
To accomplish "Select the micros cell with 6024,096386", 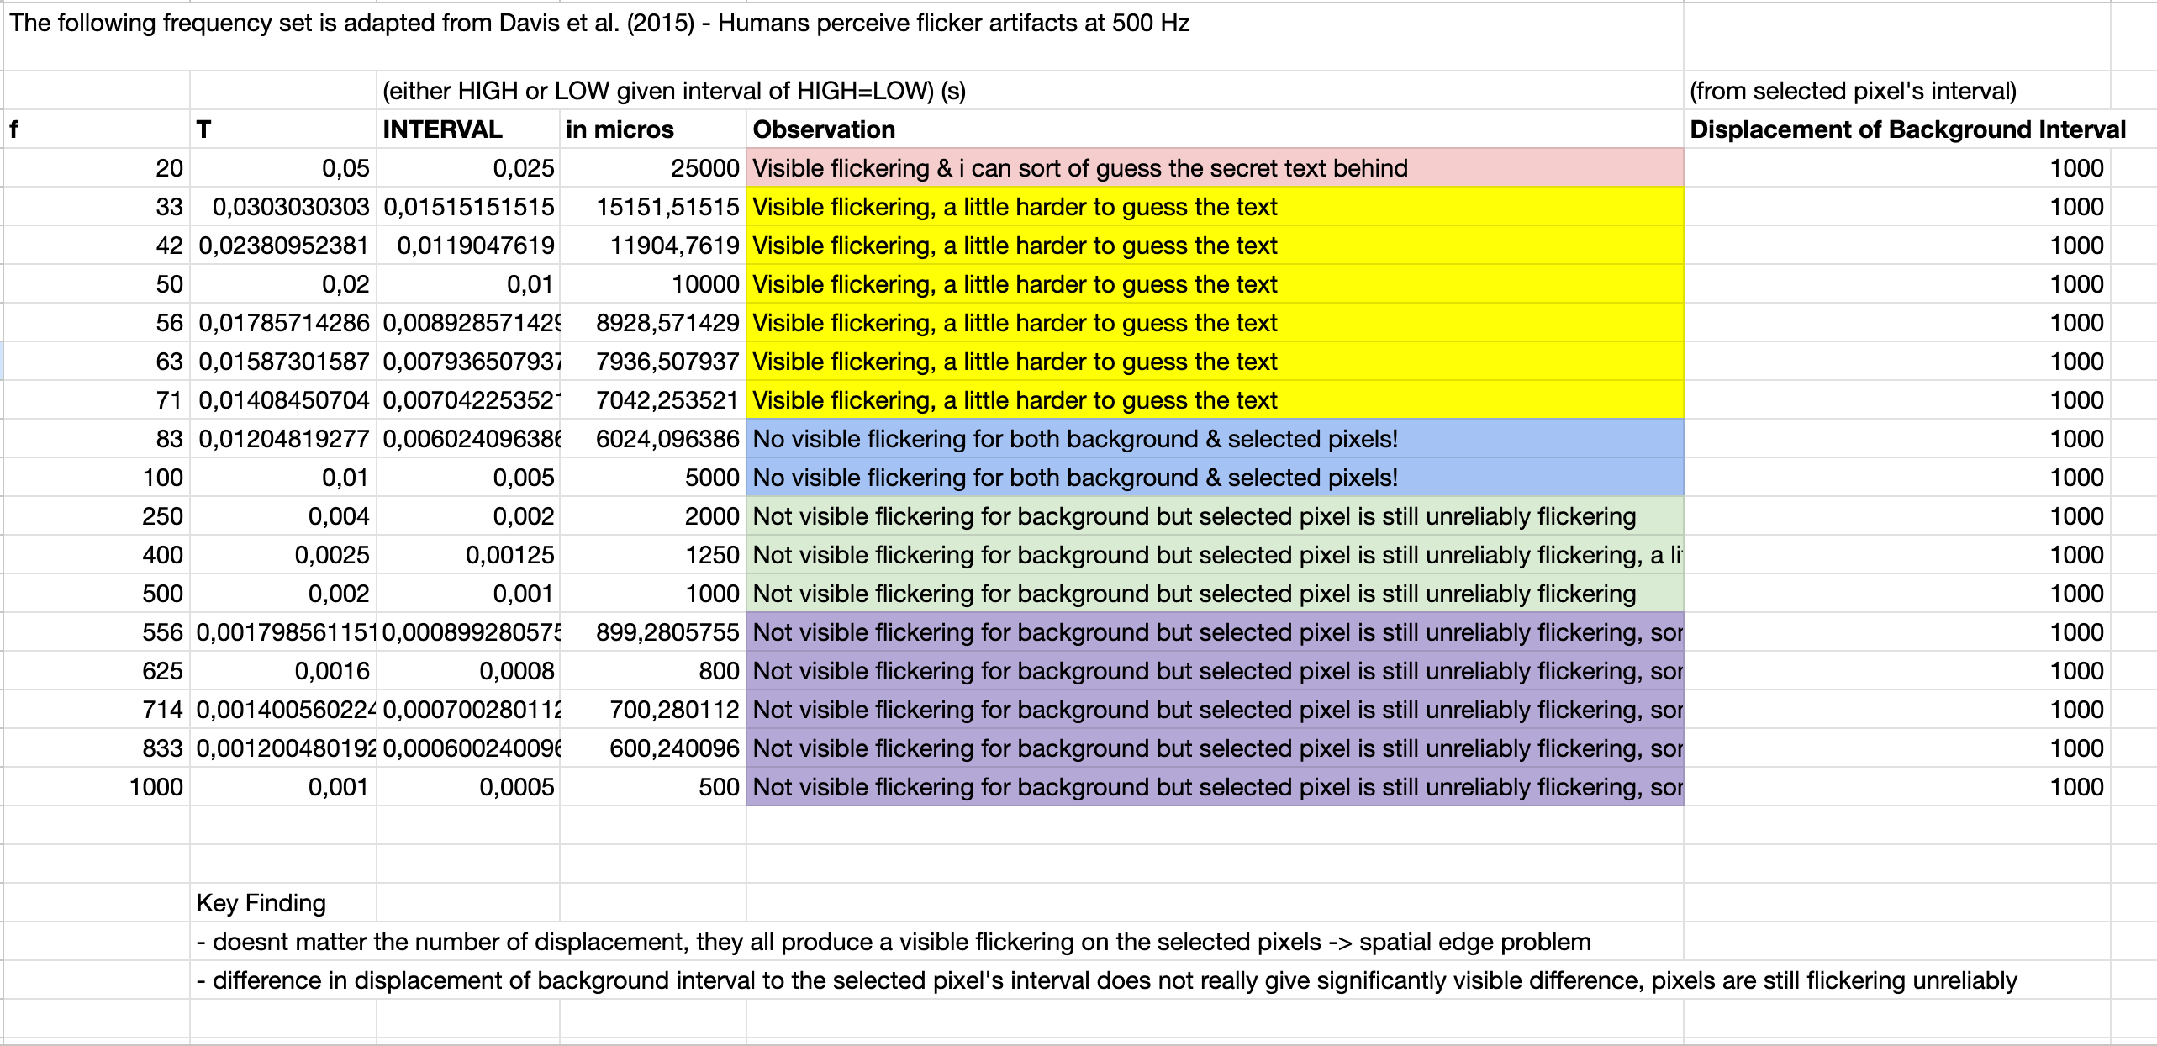I will pyautogui.click(x=653, y=438).
